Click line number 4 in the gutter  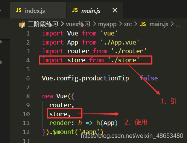[28, 60]
